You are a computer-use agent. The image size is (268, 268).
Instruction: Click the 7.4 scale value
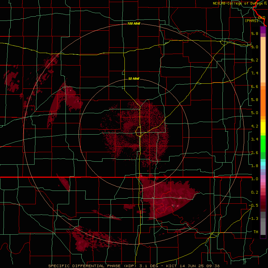(255, 73)
